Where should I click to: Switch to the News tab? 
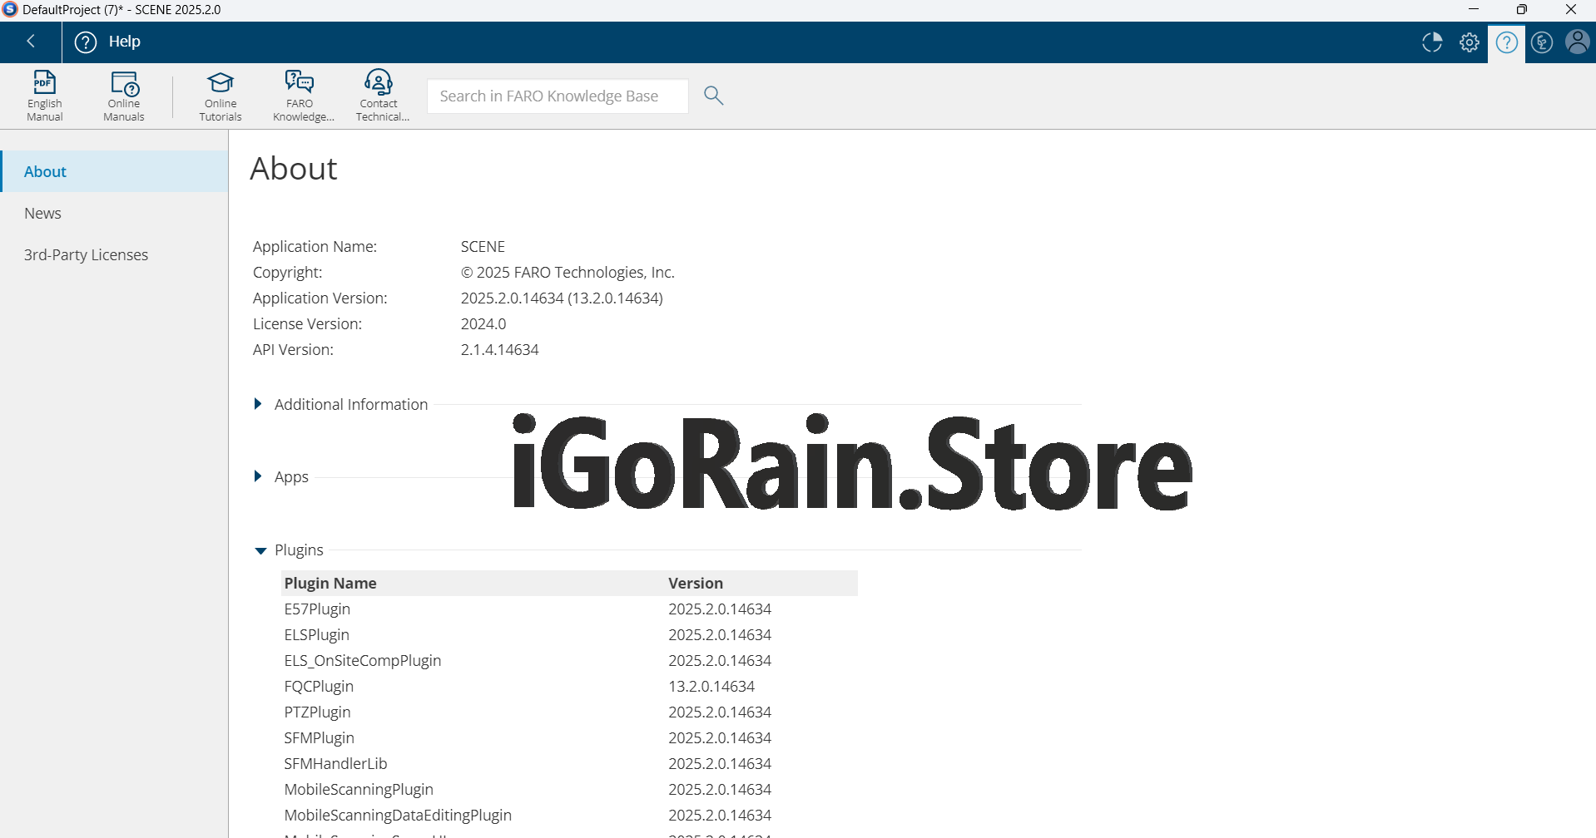click(x=43, y=214)
